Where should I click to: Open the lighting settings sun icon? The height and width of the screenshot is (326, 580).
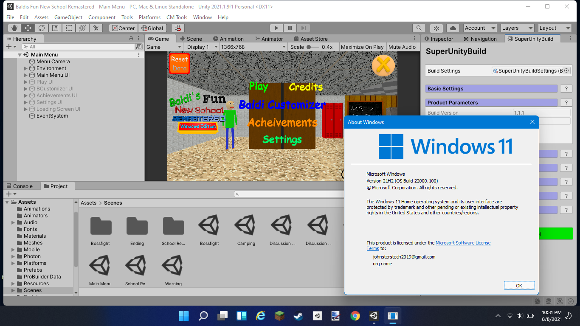point(436,28)
